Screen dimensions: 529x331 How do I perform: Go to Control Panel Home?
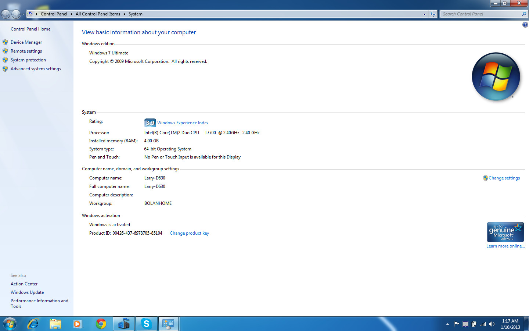[30, 29]
